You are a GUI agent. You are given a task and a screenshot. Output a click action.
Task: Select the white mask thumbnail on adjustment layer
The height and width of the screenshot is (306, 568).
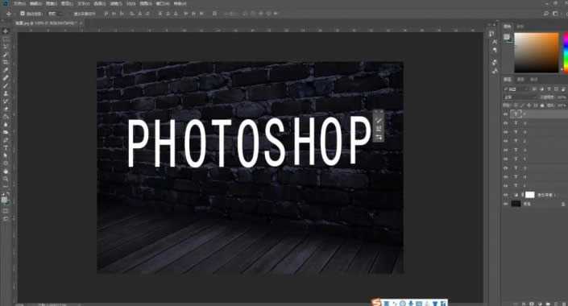[530, 195]
